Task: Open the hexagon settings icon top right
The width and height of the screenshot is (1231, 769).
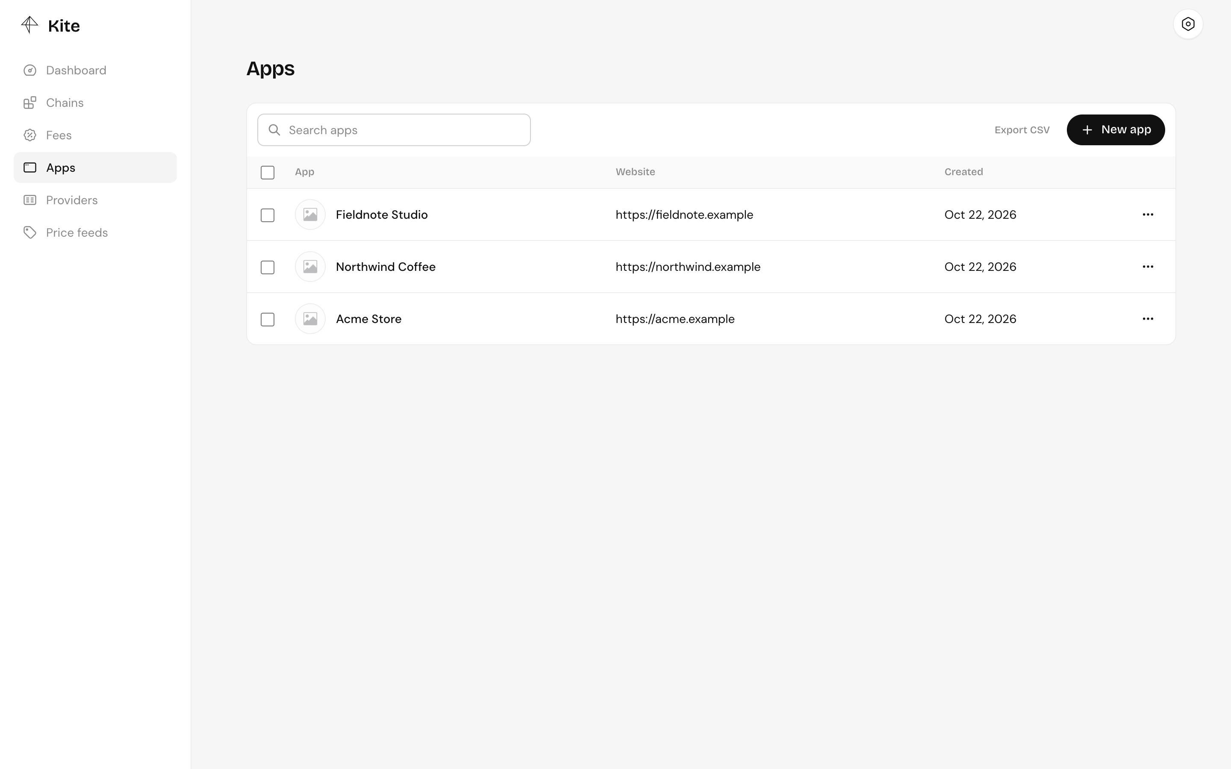Action: click(x=1188, y=24)
